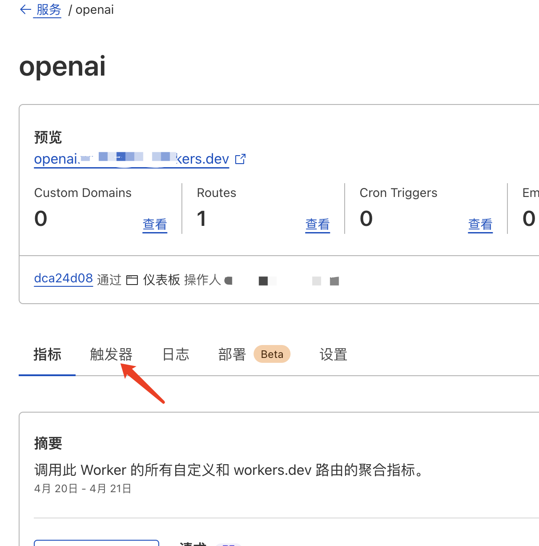Image resolution: width=539 pixels, height=546 pixels.
Task: Open the workers.dev preview URL link
Action: 131,159
